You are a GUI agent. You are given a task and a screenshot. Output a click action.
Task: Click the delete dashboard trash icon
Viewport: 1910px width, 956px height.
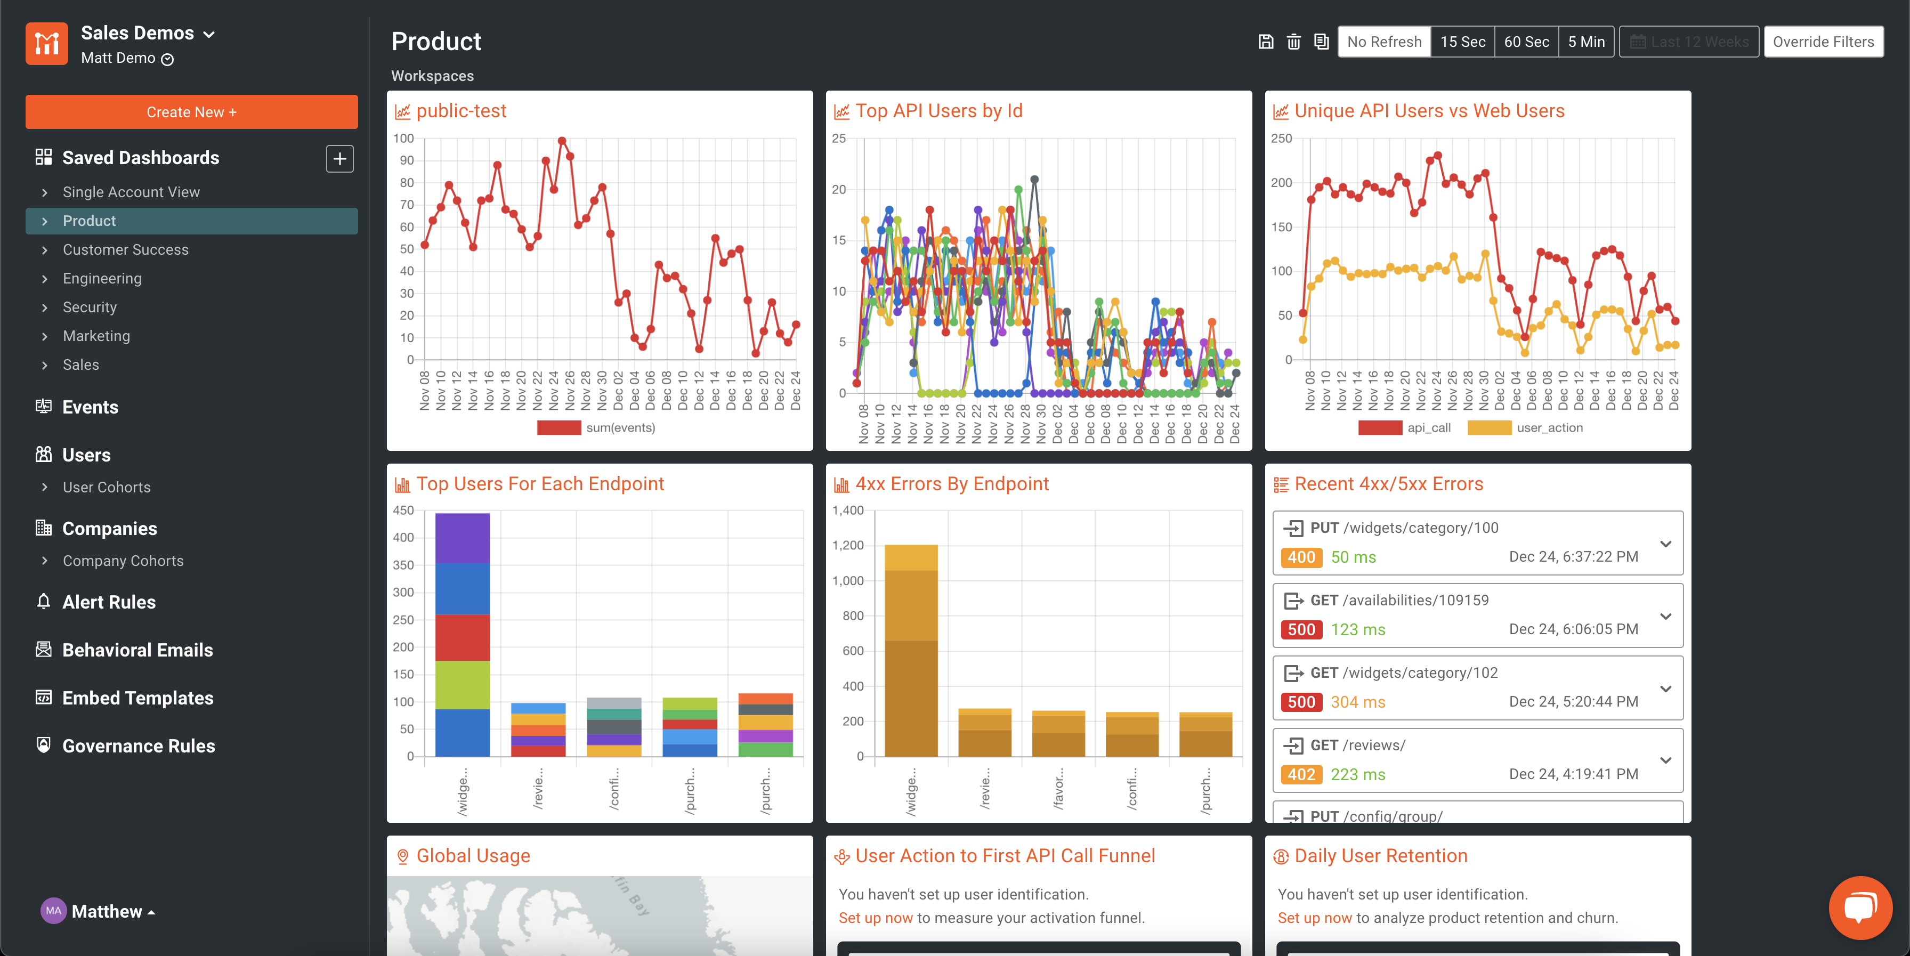pyautogui.click(x=1293, y=42)
